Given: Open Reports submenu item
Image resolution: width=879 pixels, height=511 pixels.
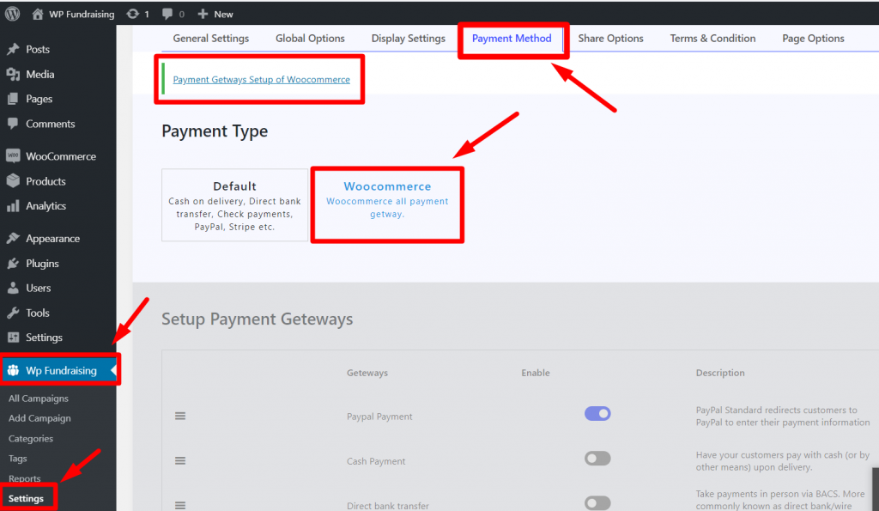Looking at the screenshot, I should click(25, 478).
